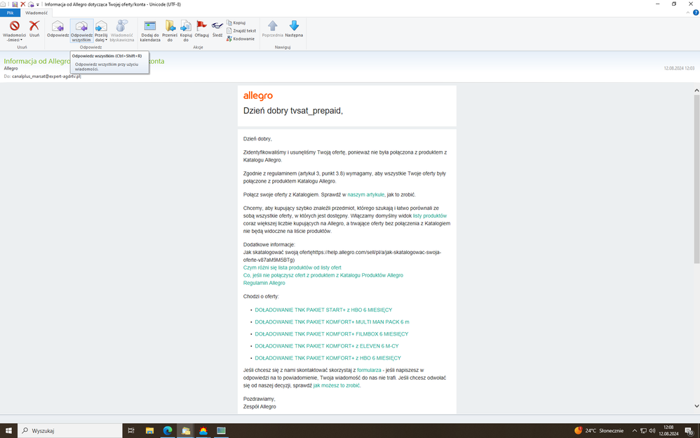
Task: Expand the Prześlij dalej dropdown
Action: [x=101, y=39]
